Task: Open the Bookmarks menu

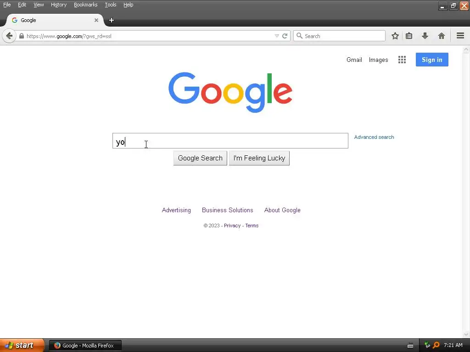Action: (85, 5)
